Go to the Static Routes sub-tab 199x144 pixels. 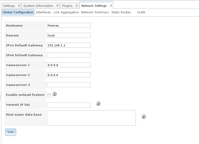click(x=121, y=12)
